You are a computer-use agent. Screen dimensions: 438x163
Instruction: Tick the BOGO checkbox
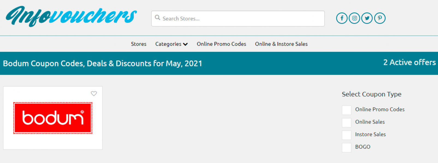347,148
